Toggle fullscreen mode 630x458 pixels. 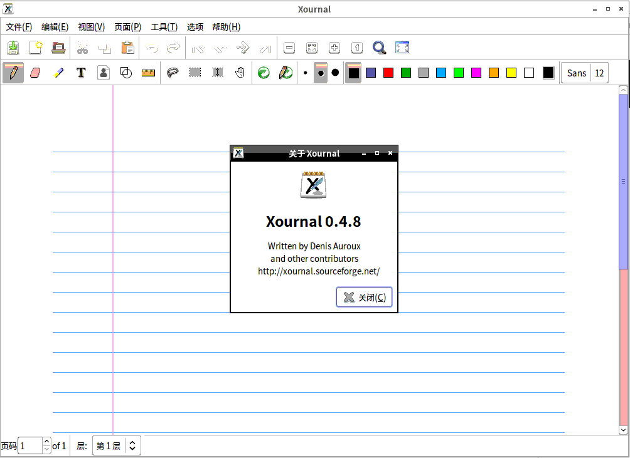click(x=402, y=48)
